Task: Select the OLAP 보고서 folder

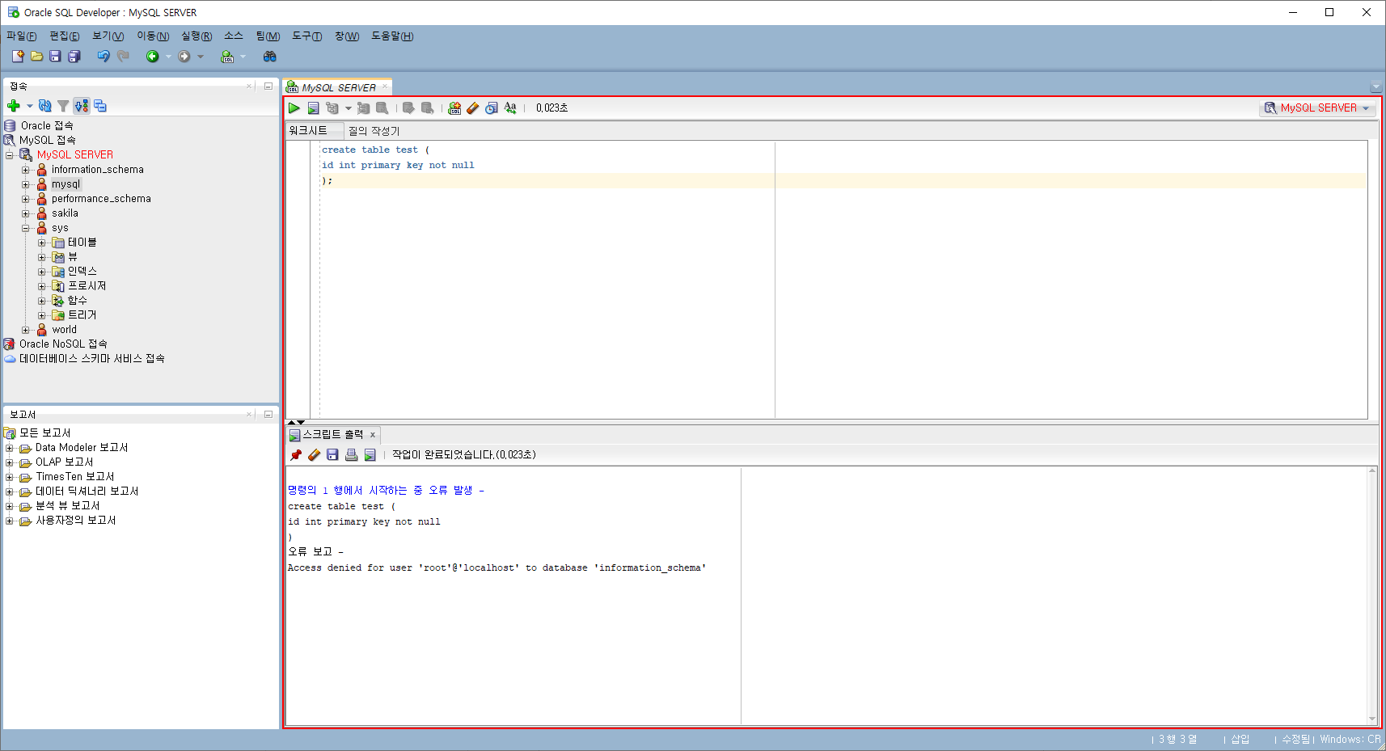Action: 64,462
